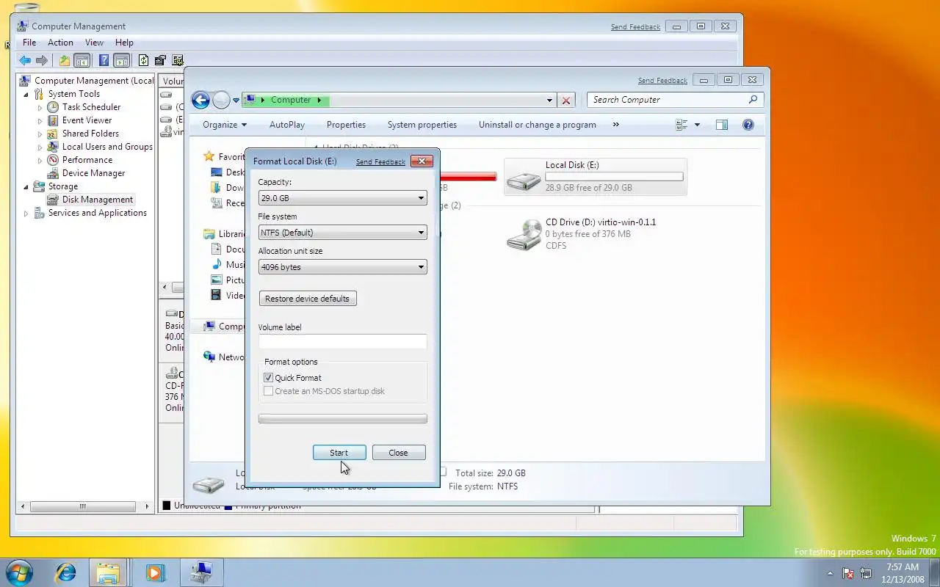Open the Capacity dropdown showing 29.0 GB

point(342,198)
